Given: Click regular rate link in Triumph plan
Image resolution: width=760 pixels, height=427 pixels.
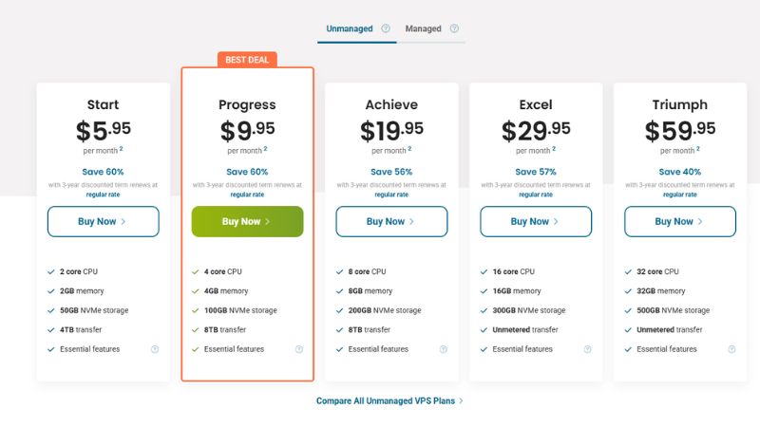Looking at the screenshot, I should point(679,194).
